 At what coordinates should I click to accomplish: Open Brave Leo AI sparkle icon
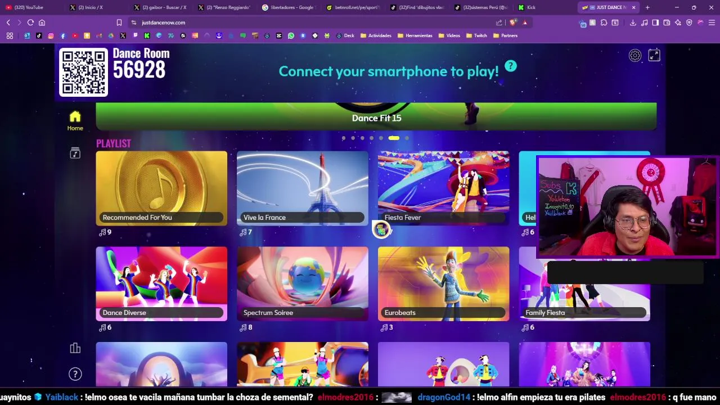pyautogui.click(x=678, y=22)
